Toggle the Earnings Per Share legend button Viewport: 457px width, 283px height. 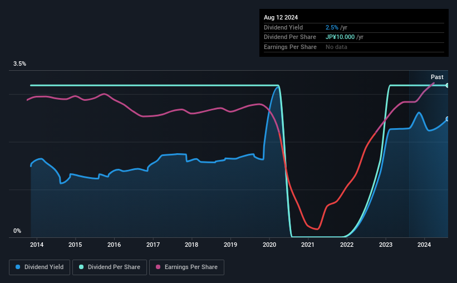pos(186,267)
